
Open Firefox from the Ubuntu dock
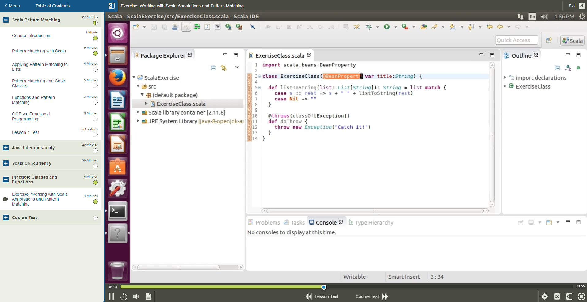pyautogui.click(x=117, y=77)
